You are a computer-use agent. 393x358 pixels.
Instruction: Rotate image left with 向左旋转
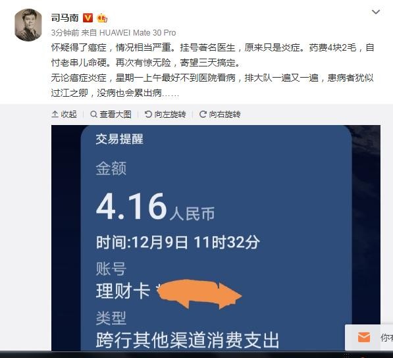[165, 115]
